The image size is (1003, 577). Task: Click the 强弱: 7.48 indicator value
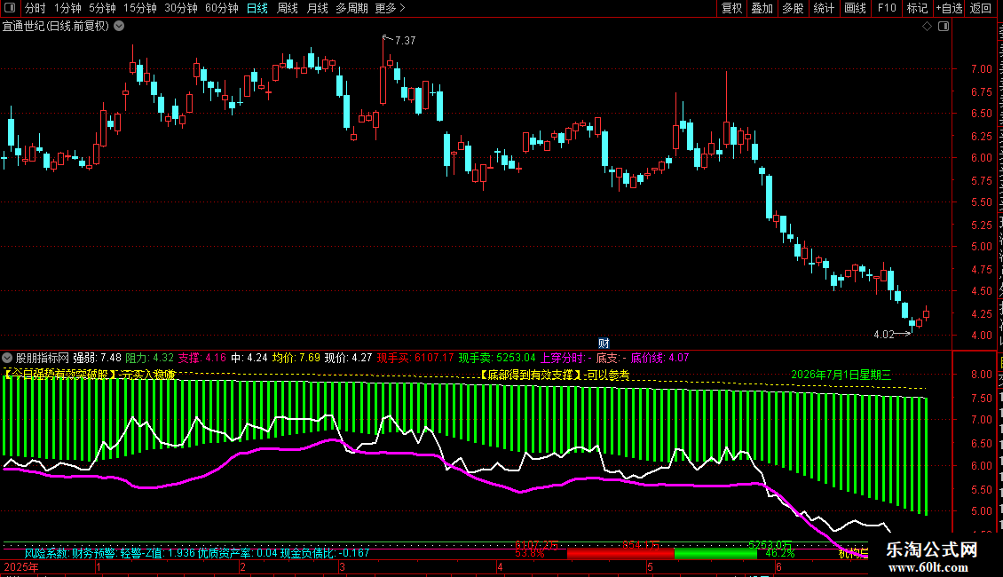[97, 358]
